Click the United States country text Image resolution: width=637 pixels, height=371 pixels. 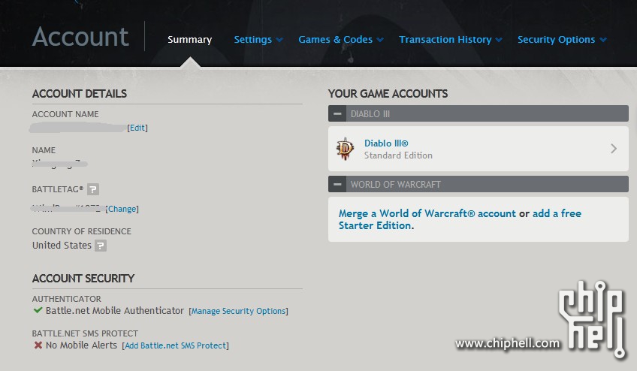coord(62,246)
